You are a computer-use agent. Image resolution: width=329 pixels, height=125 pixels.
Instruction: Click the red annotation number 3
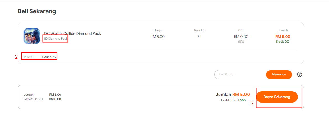point(252,103)
